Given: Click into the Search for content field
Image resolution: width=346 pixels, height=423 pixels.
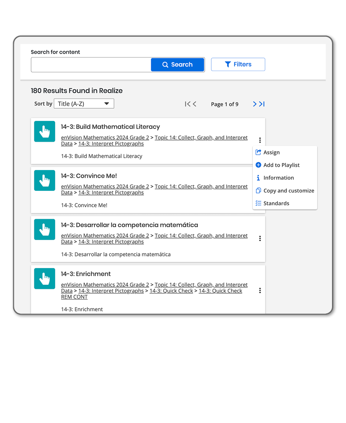Looking at the screenshot, I should point(91,65).
